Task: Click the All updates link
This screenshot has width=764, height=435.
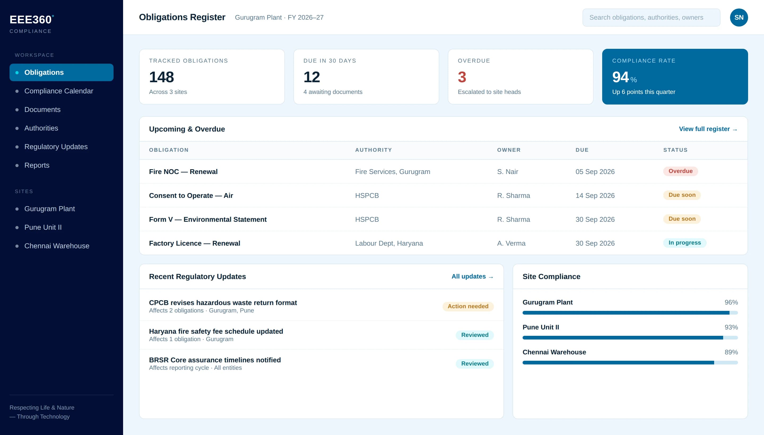Action: 472,276
